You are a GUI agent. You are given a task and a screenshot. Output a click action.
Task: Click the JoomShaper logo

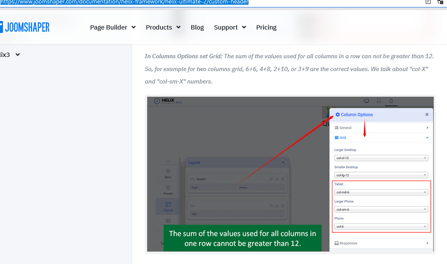25,27
